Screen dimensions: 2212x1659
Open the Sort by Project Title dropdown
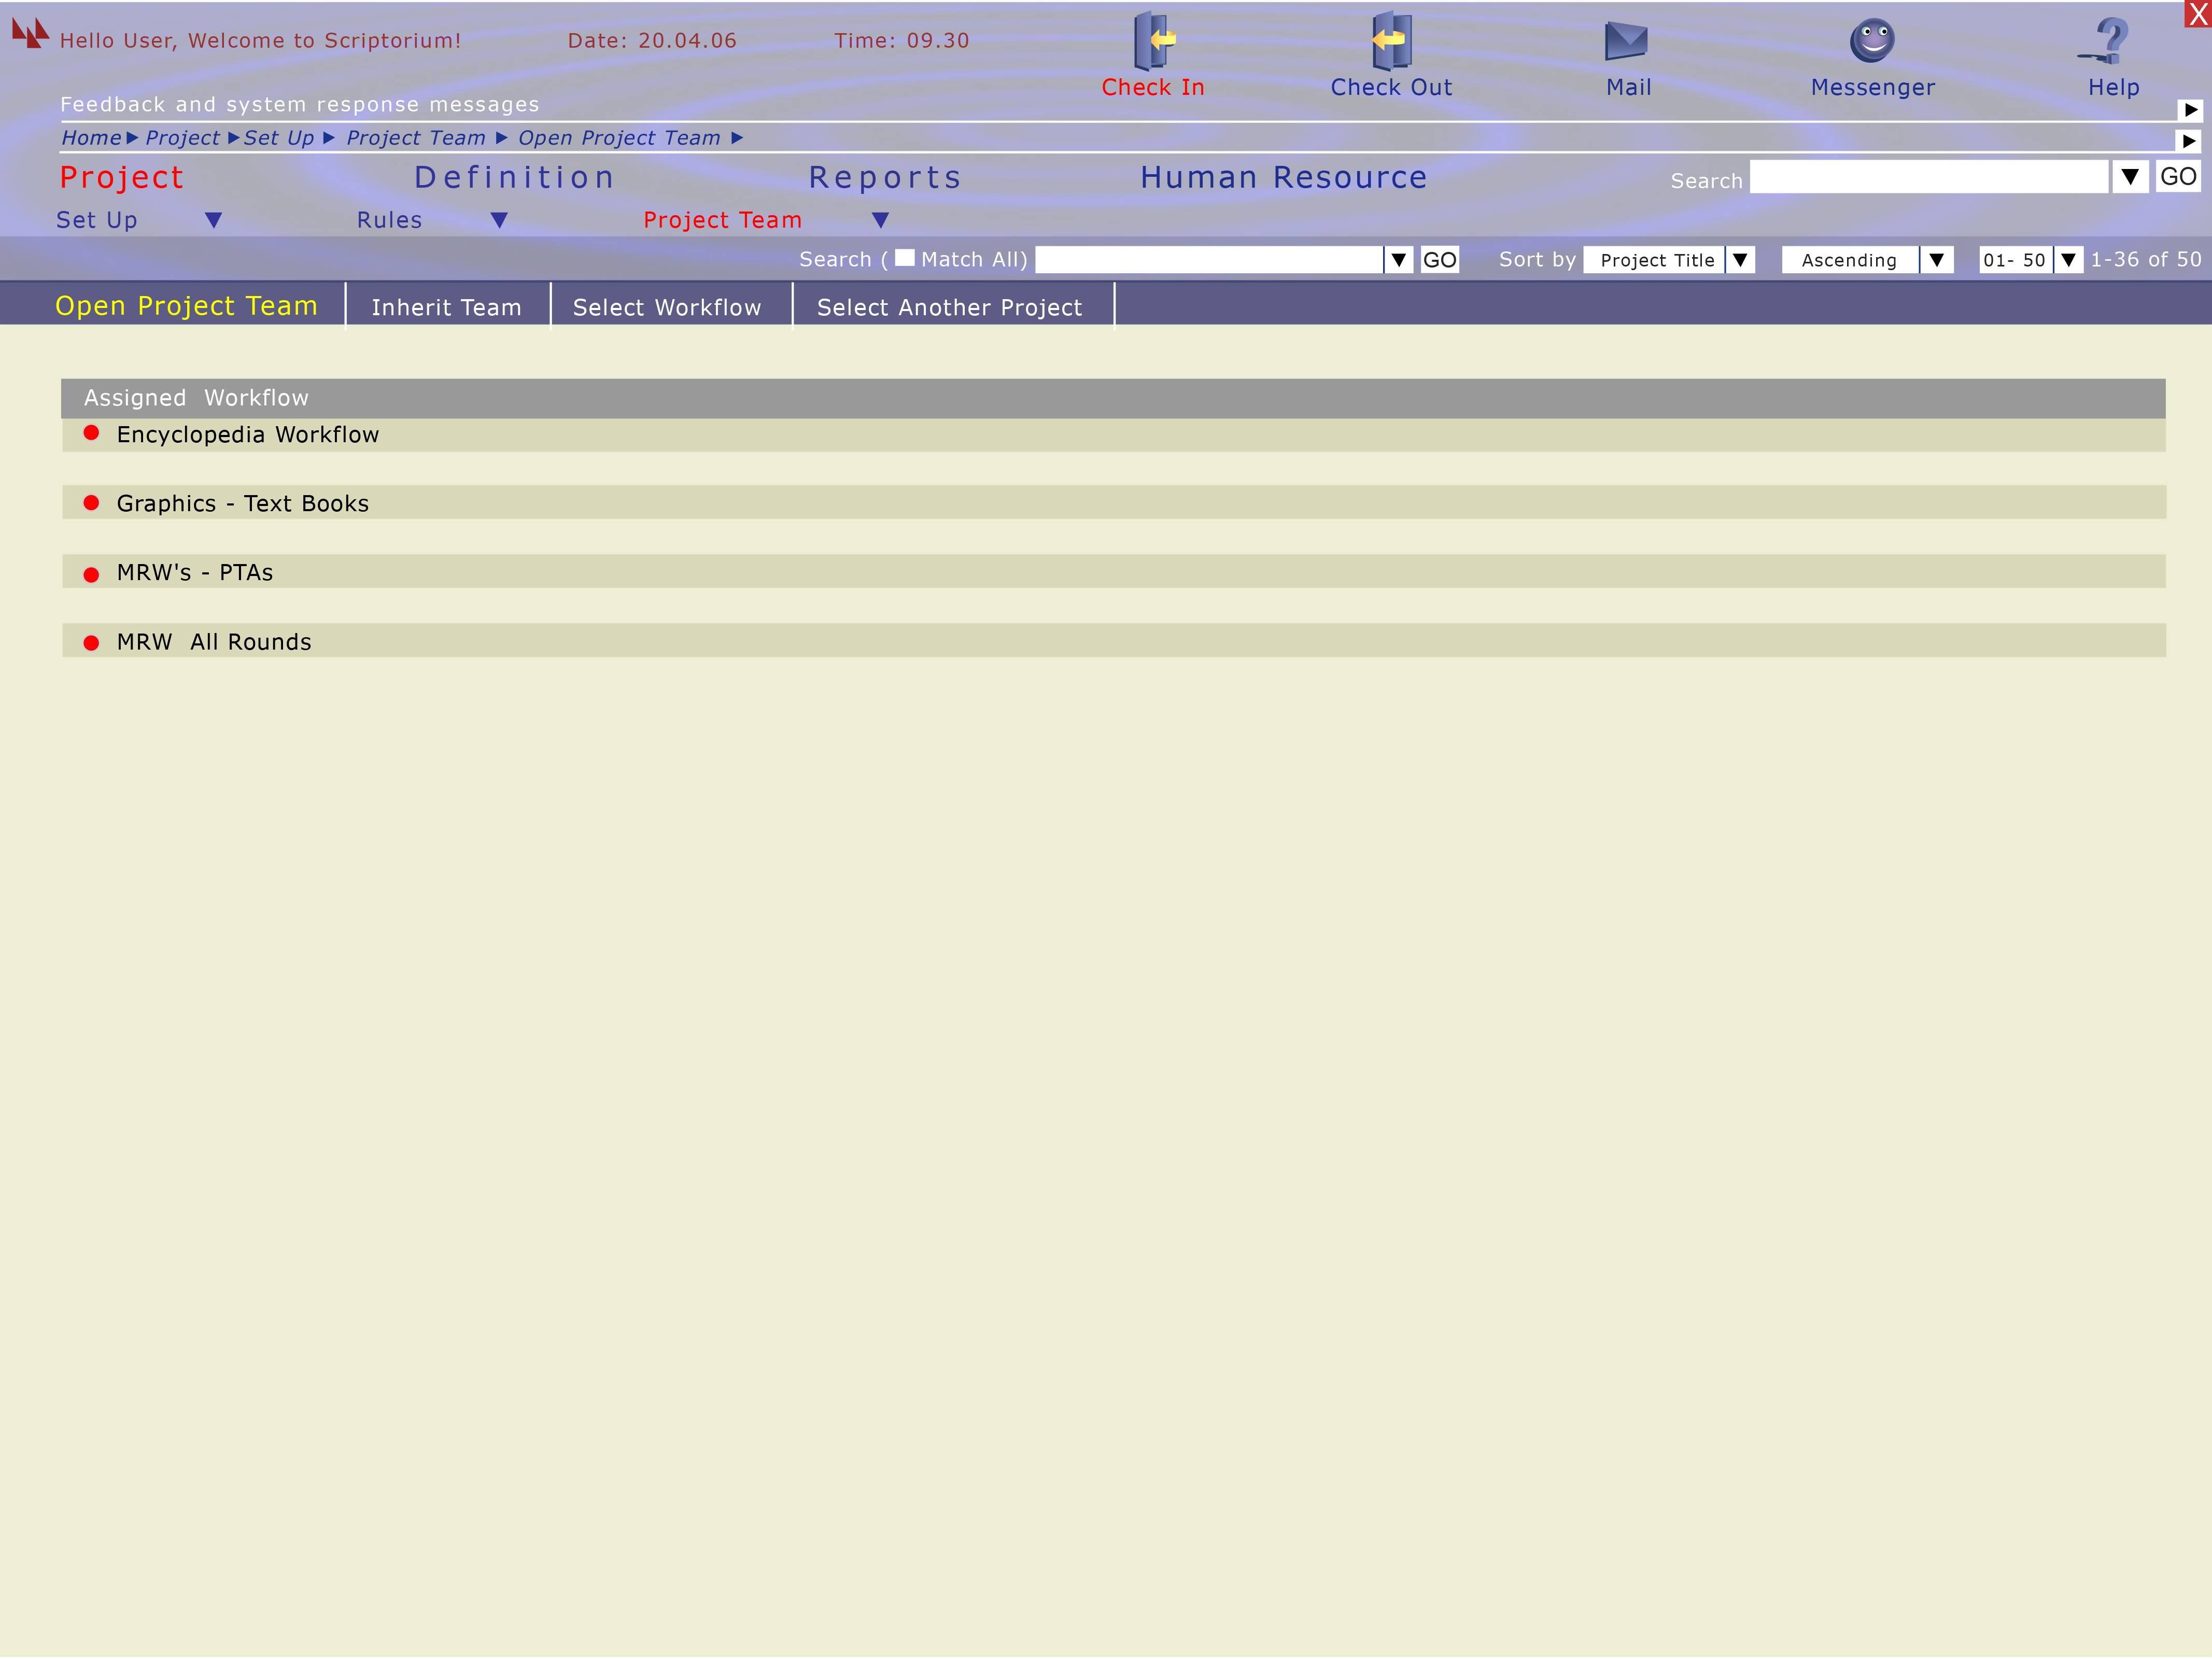1740,260
